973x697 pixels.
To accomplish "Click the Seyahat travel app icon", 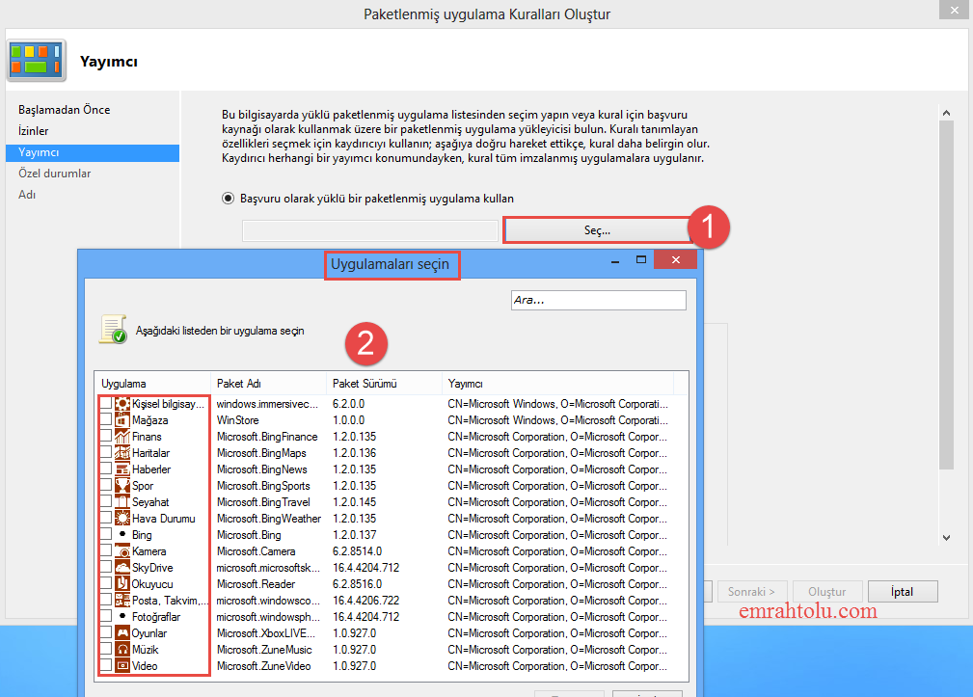I will click(122, 502).
